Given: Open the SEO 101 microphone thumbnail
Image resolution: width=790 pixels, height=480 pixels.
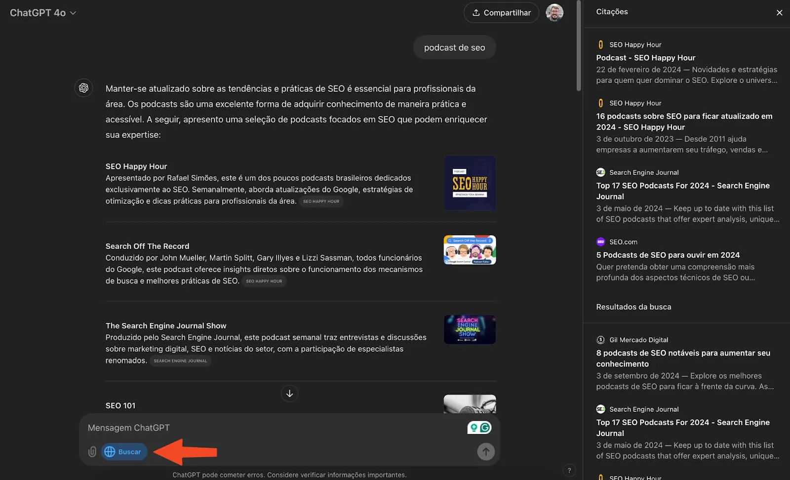Looking at the screenshot, I should tap(470, 404).
